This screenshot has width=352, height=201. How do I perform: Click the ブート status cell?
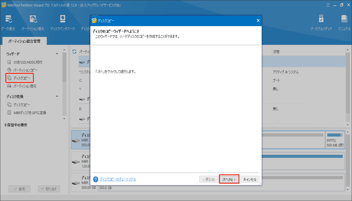(x=276, y=80)
